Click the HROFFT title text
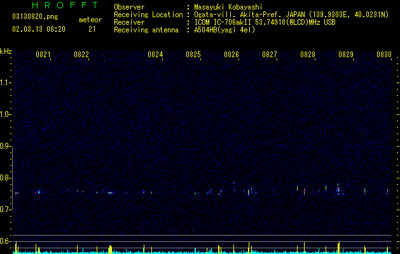Screen dimensions: 400x254 click(x=65, y=5)
